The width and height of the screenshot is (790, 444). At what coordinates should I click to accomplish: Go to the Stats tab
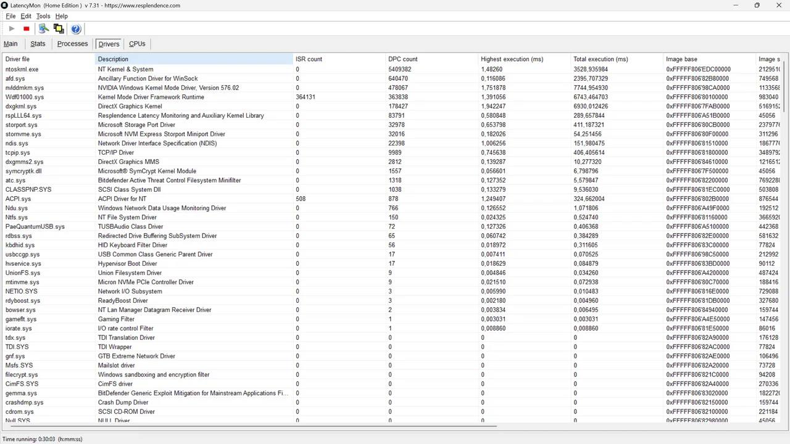click(38, 44)
